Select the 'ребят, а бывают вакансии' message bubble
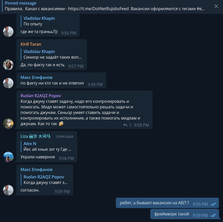This screenshot has width=223, height=222. tap(167, 203)
